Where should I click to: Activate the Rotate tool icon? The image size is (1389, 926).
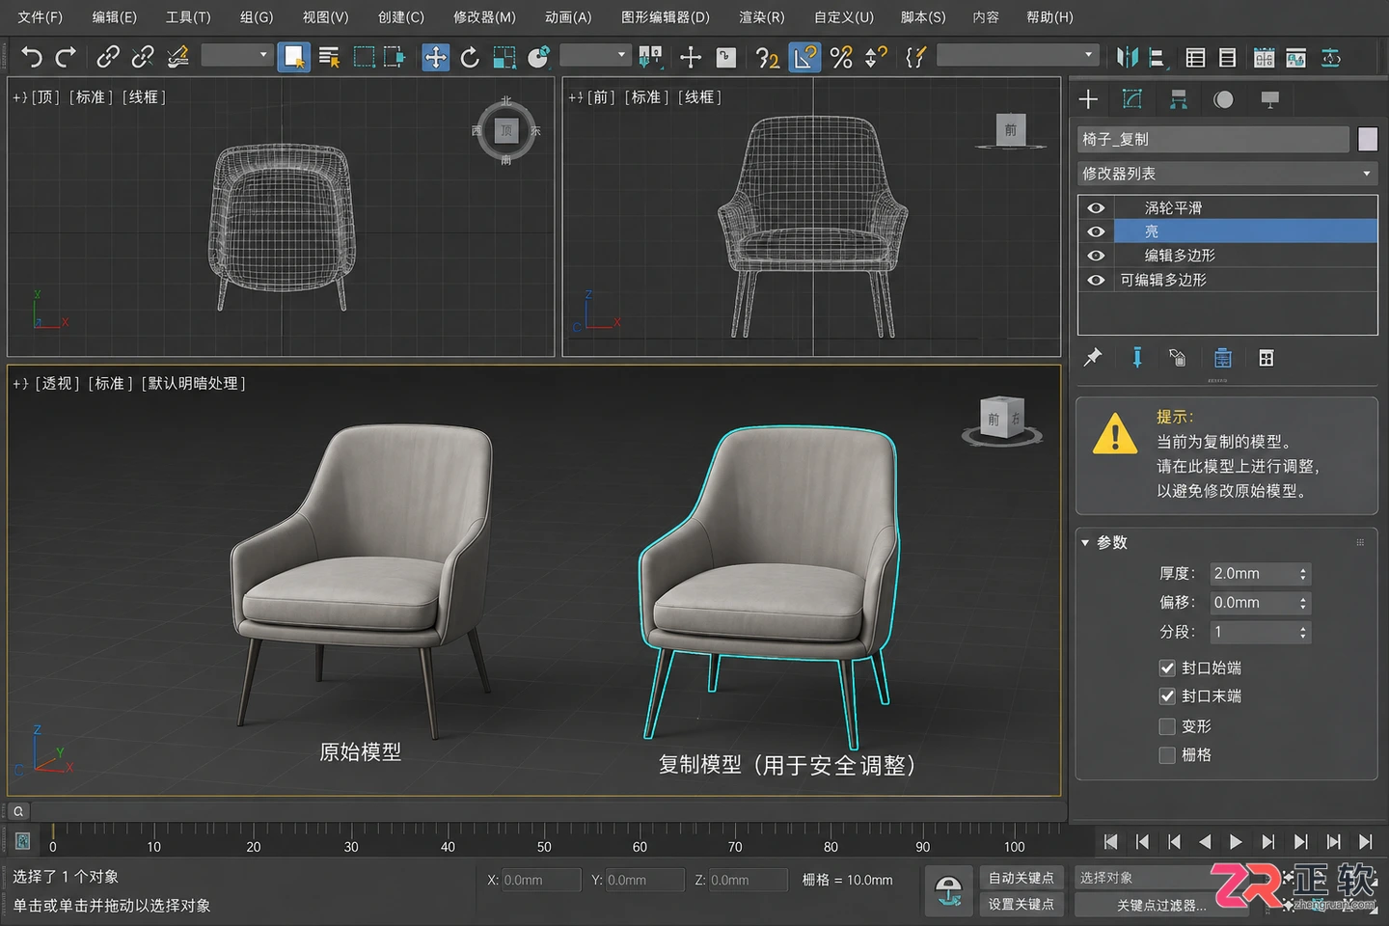pyautogui.click(x=470, y=58)
